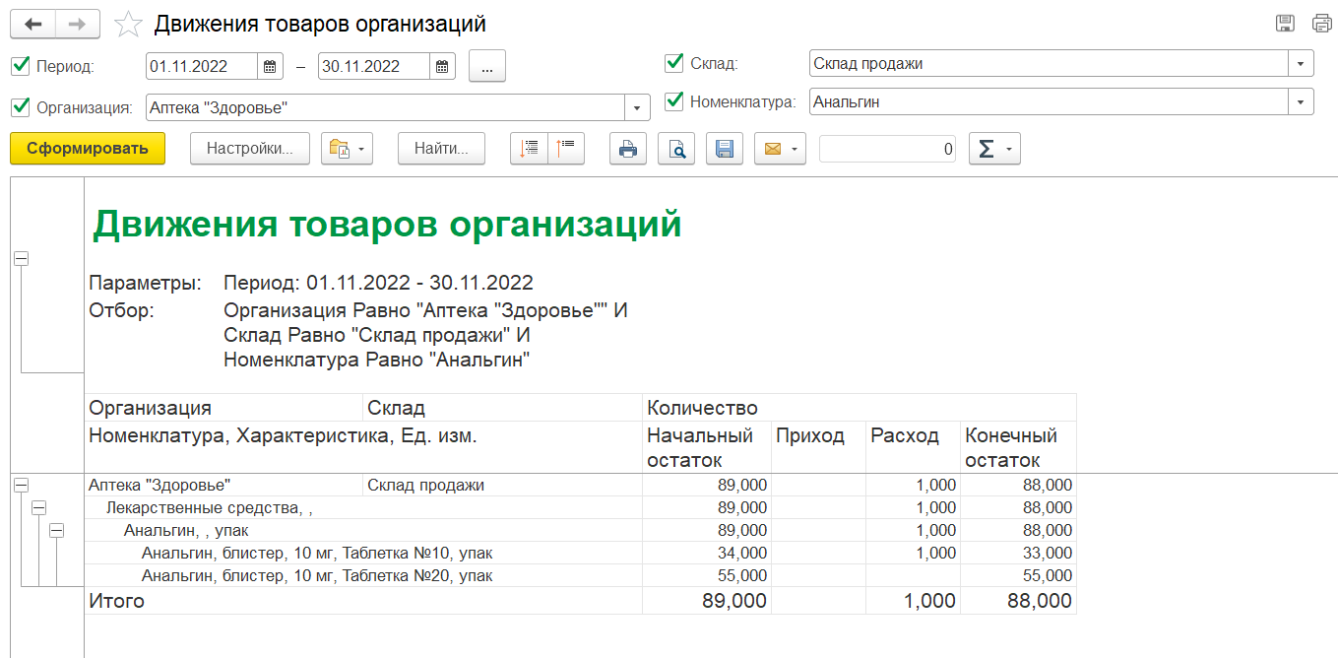Add report to favorites with star icon
The image size is (1338, 658).
129,25
